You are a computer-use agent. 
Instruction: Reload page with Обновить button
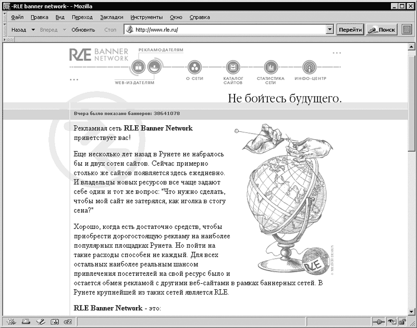click(x=83, y=30)
